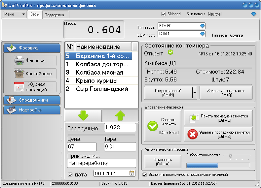Viewport: 261px width, 188px height.
Task: Toggle the Skinned checkbox
Action: (163, 14)
